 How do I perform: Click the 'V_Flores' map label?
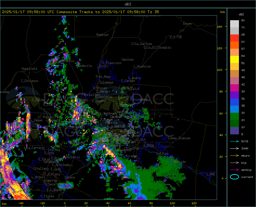pyautogui.click(x=47, y=196)
